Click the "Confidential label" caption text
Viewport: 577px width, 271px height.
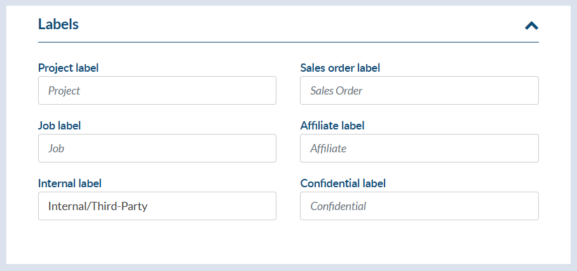pos(343,183)
